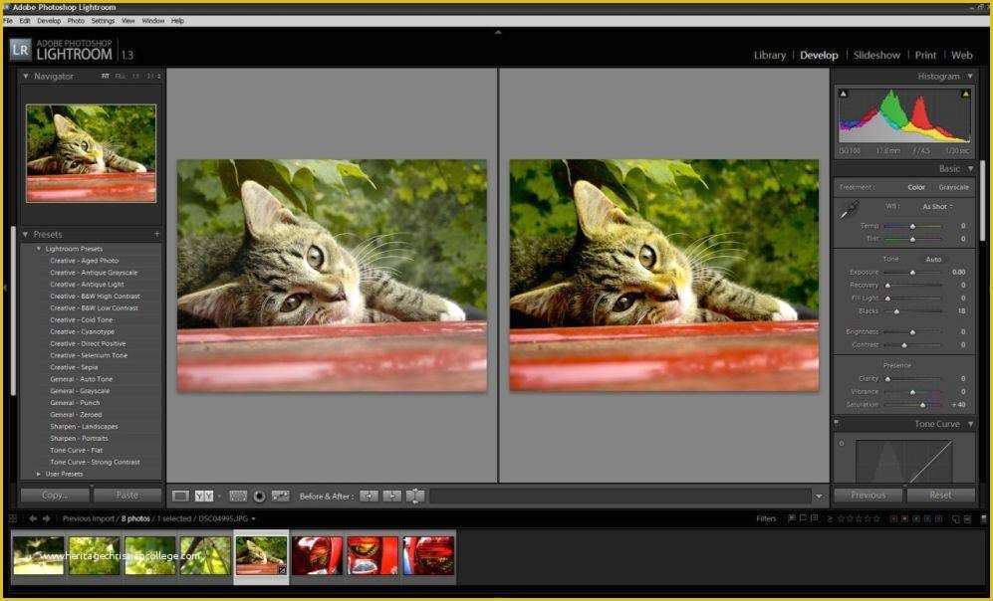Select the Remove Spots tool

click(281, 496)
